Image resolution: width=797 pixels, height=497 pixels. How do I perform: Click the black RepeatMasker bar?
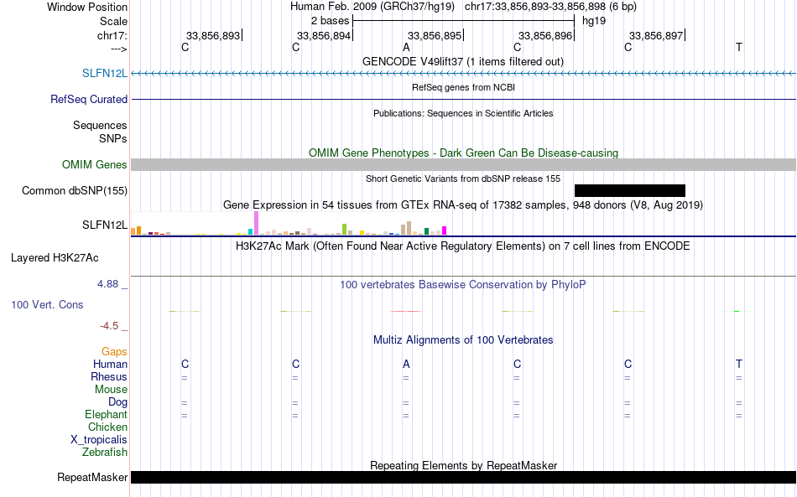pos(463,477)
